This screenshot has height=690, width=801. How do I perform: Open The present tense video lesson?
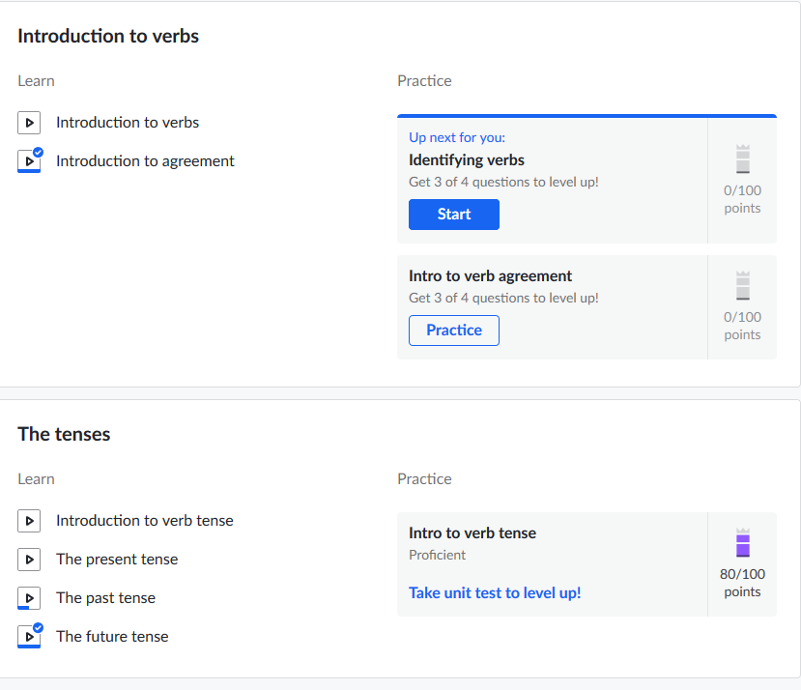coord(117,560)
